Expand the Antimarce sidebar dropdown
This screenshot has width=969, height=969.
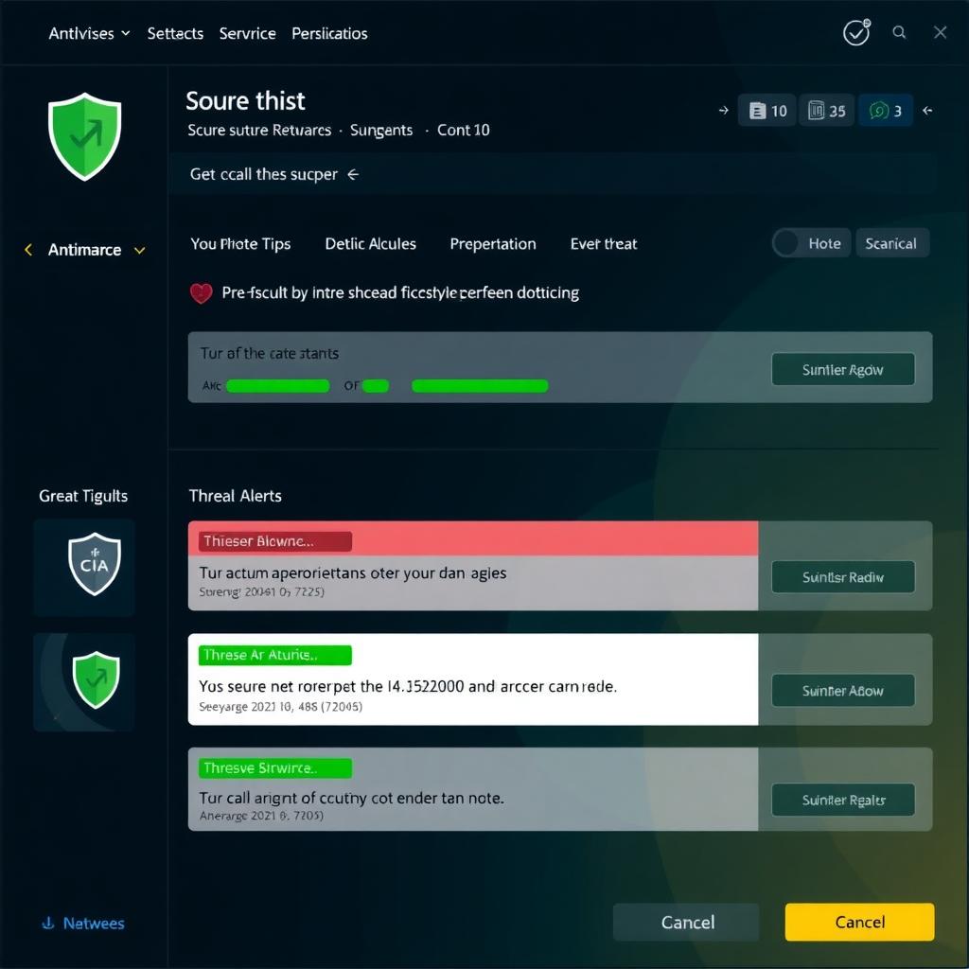[140, 250]
